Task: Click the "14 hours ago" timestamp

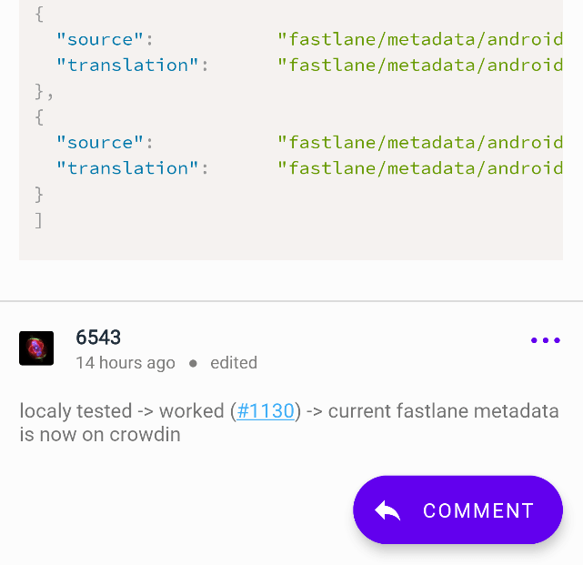Action: coord(126,363)
